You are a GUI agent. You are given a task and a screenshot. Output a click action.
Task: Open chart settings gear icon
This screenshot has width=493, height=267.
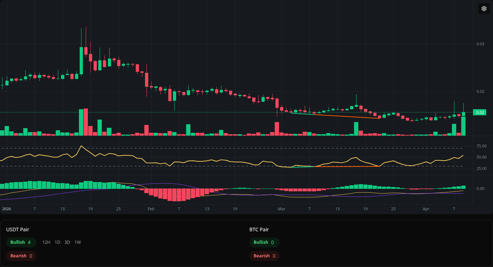pos(484,9)
